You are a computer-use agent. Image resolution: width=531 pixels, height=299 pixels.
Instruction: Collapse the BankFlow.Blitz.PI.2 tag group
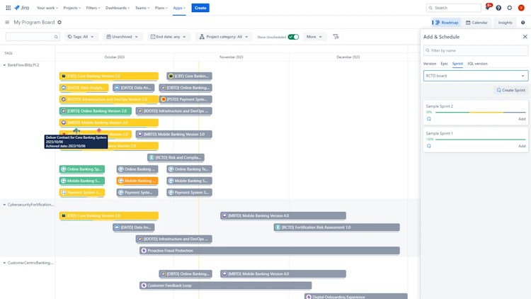pyautogui.click(x=4, y=65)
